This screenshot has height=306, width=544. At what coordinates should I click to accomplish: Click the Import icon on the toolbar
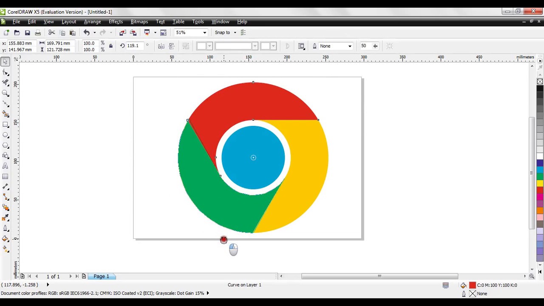[x=122, y=32]
